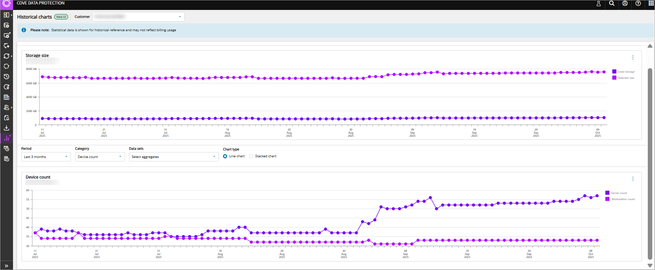Viewport: 655px width, 270px height.
Task: Open the app switcher grid icon
Action: (651, 3)
